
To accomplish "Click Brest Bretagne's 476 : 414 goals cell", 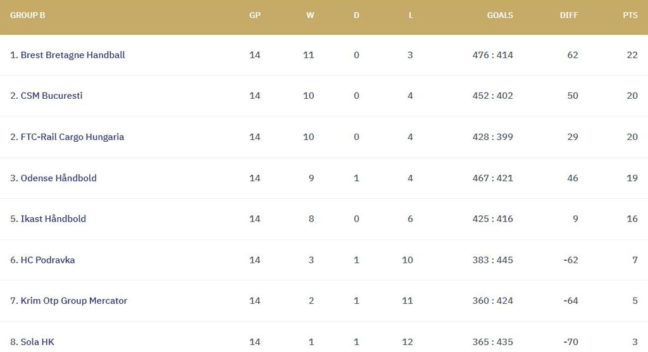I will tap(492, 55).
